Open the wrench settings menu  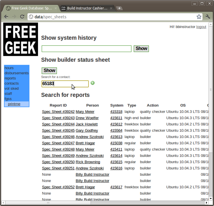coord(208,17)
